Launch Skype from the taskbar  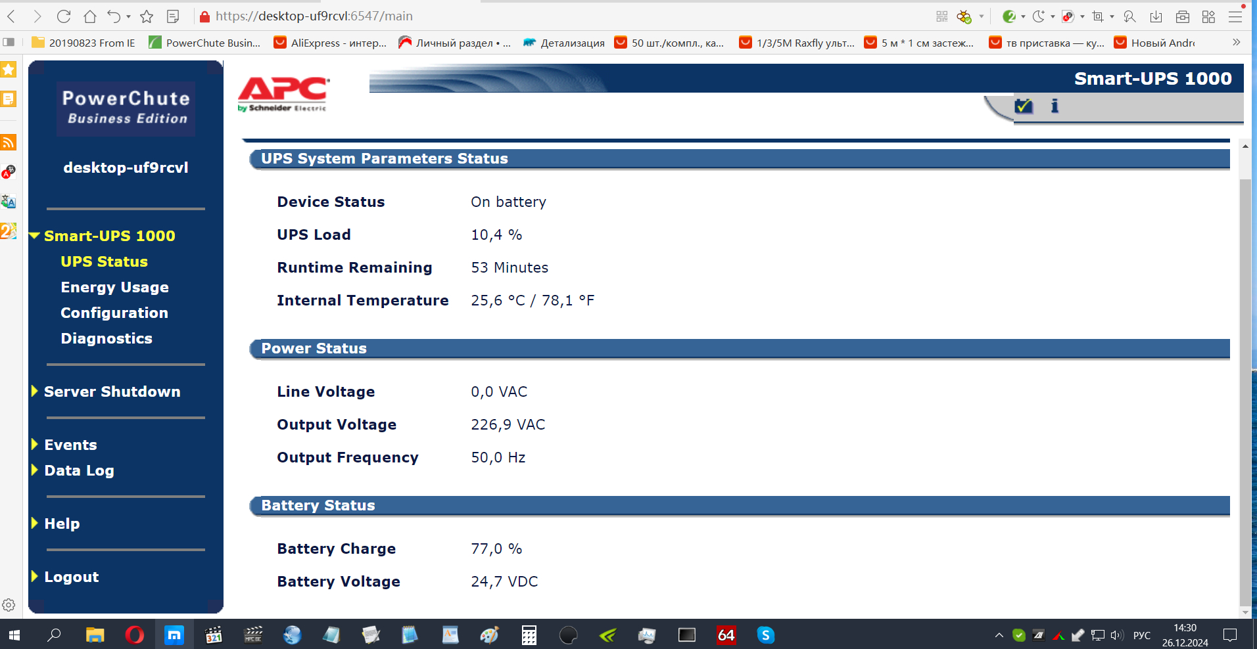pos(766,635)
